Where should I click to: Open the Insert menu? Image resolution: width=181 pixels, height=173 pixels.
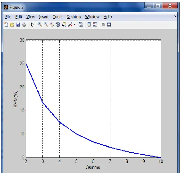pyautogui.click(x=44, y=17)
